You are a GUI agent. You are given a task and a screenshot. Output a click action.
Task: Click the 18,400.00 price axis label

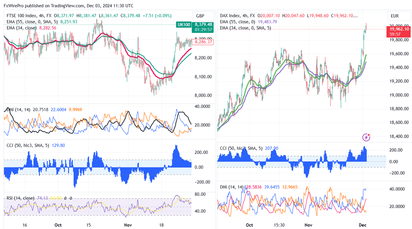click(399, 136)
